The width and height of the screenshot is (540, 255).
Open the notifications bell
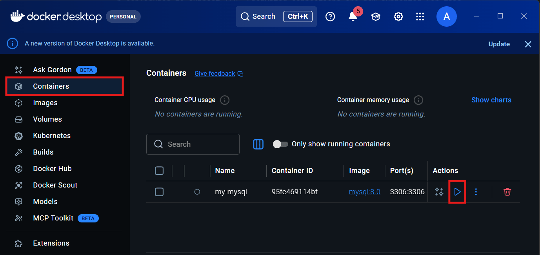point(353,16)
